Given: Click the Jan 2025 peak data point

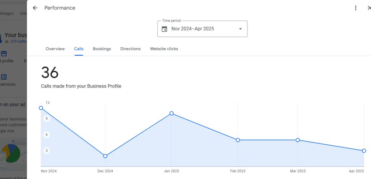Looking at the screenshot, I should pyautogui.click(x=171, y=114).
